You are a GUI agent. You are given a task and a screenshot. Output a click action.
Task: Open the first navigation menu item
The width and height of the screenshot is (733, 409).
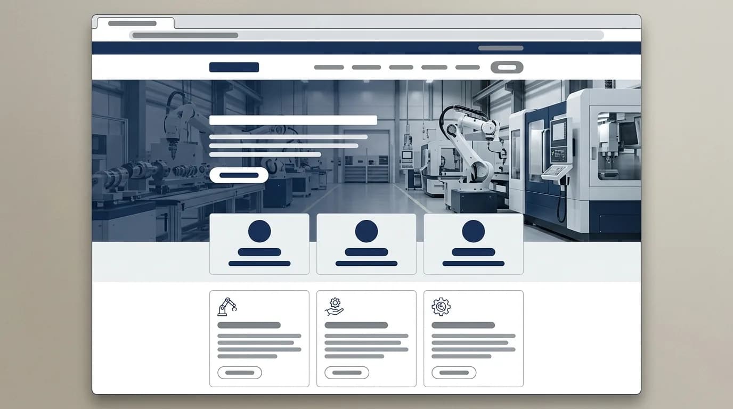click(329, 68)
